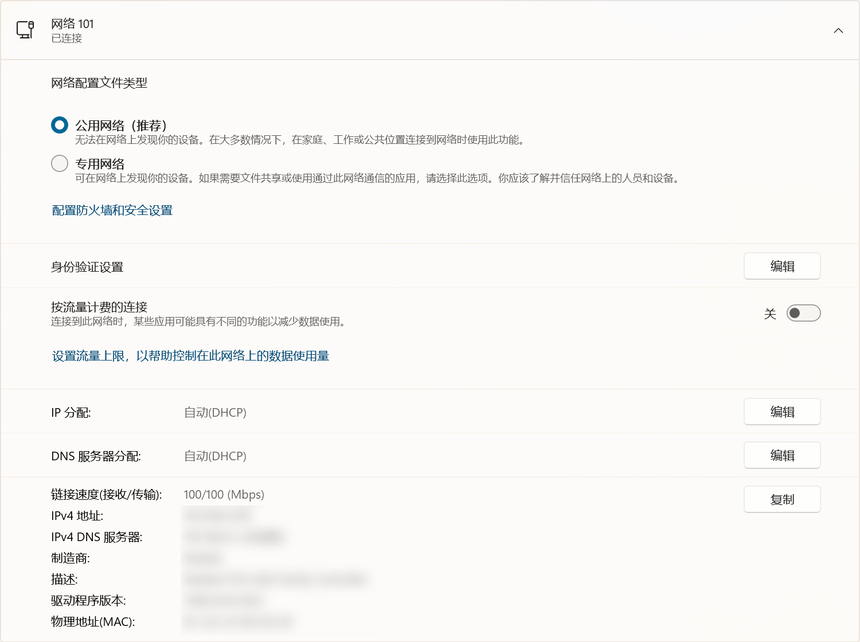Image resolution: width=860 pixels, height=642 pixels.
Task: Select the 公用网络 (推荐) radio button
Action: pos(60,125)
